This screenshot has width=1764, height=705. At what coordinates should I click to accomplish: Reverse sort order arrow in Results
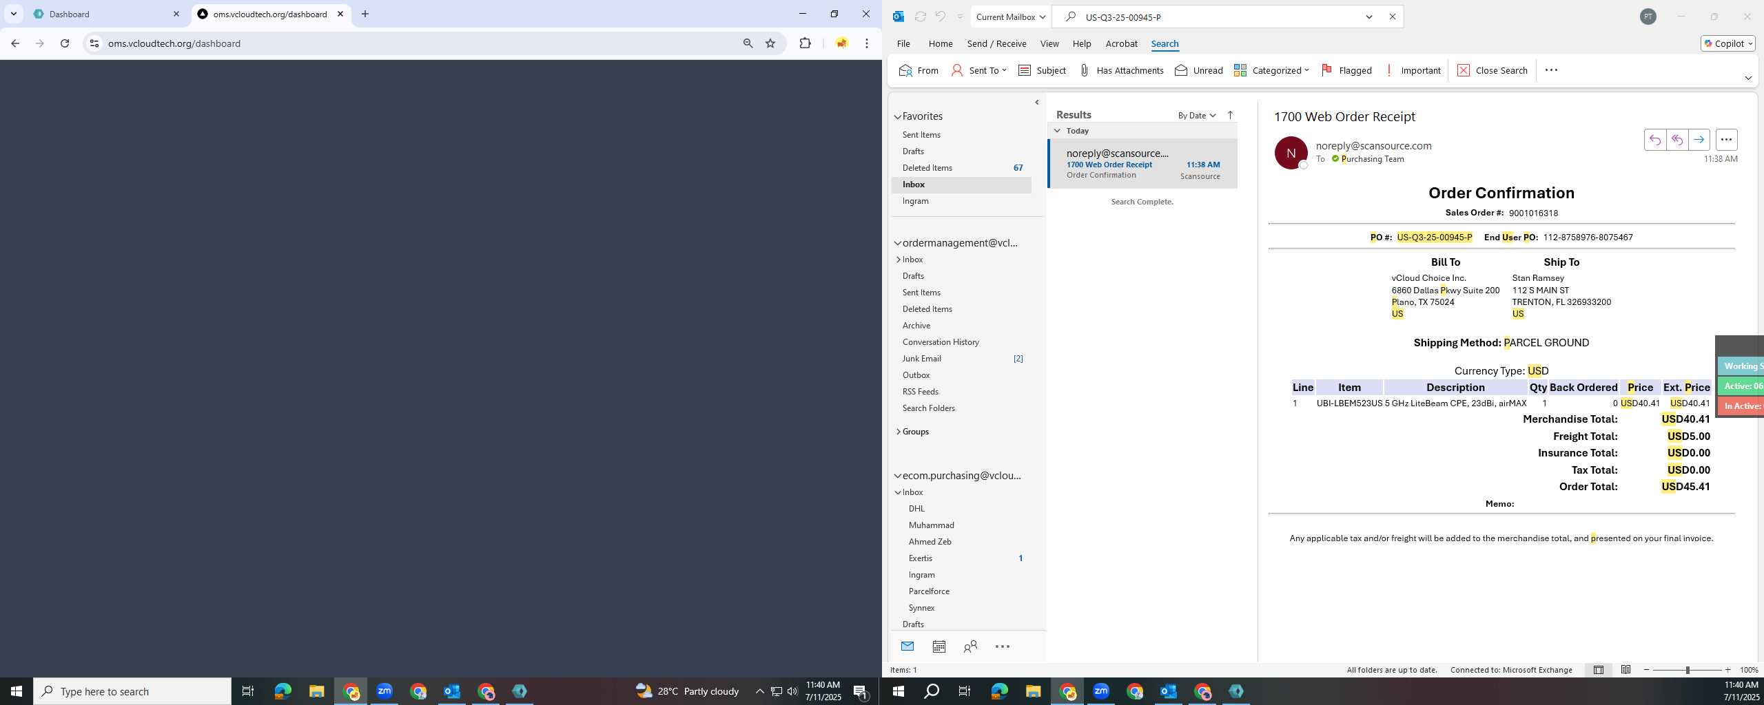1230,115
